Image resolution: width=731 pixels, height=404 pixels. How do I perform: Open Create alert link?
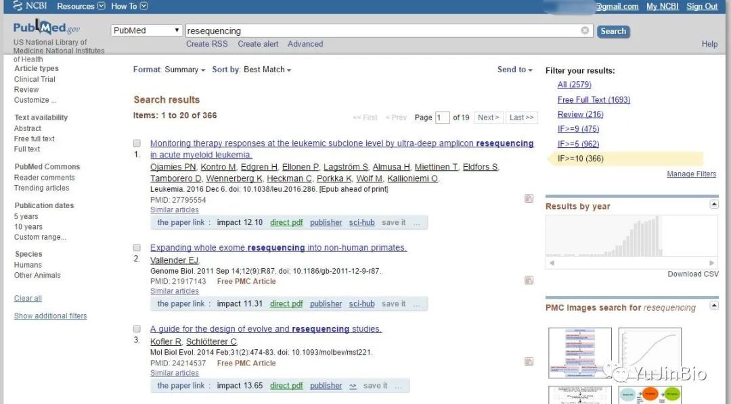258,44
